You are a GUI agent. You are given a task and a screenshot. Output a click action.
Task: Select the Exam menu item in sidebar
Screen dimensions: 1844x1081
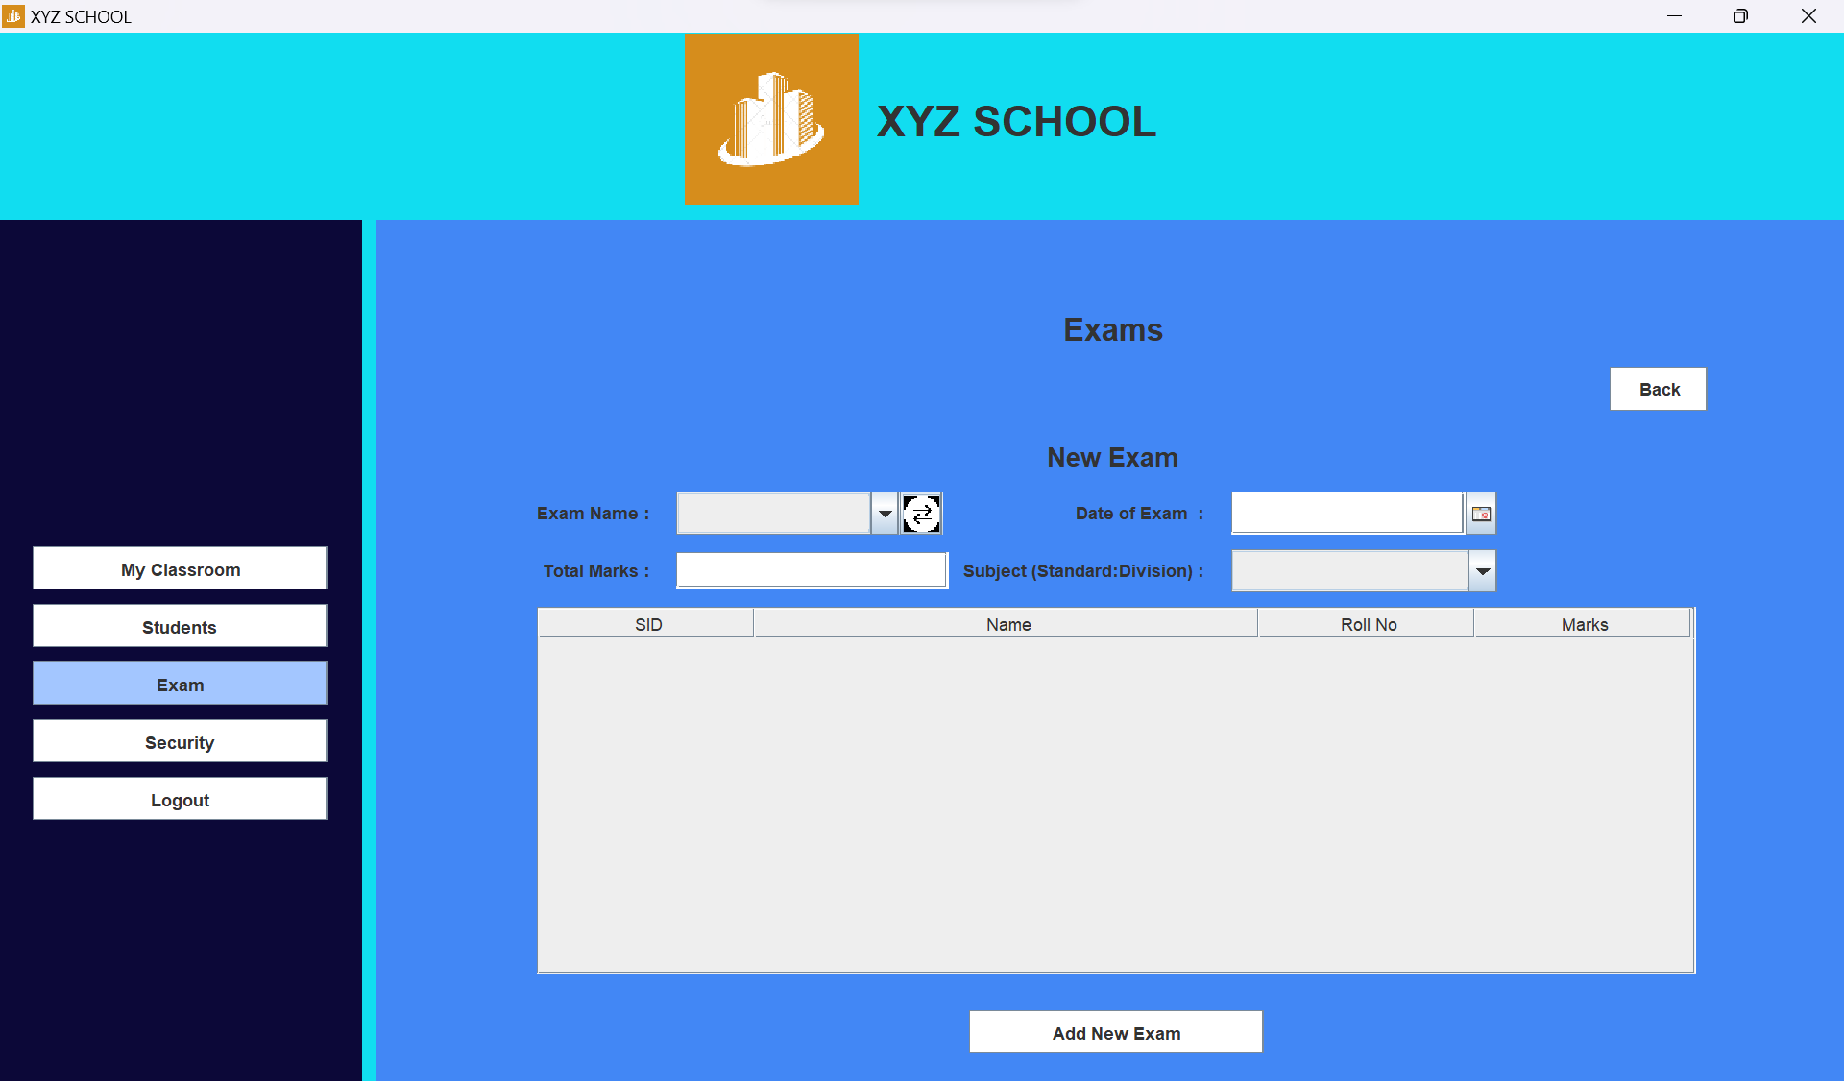178,684
